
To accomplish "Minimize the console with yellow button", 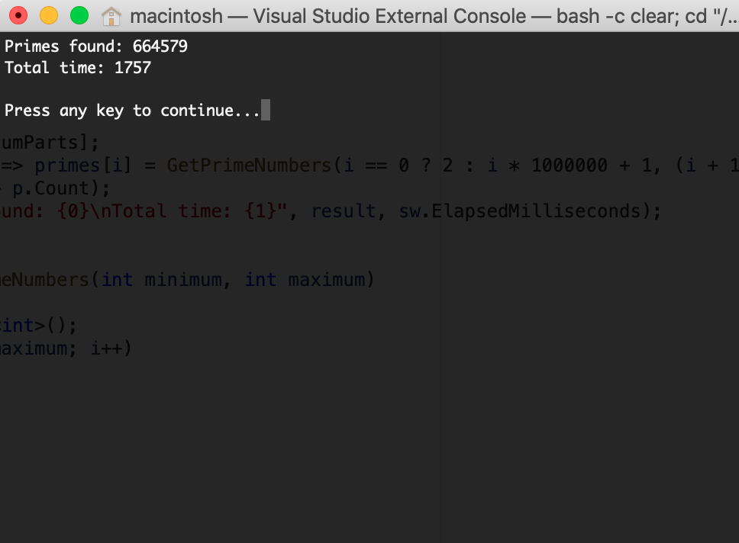I will [x=49, y=15].
